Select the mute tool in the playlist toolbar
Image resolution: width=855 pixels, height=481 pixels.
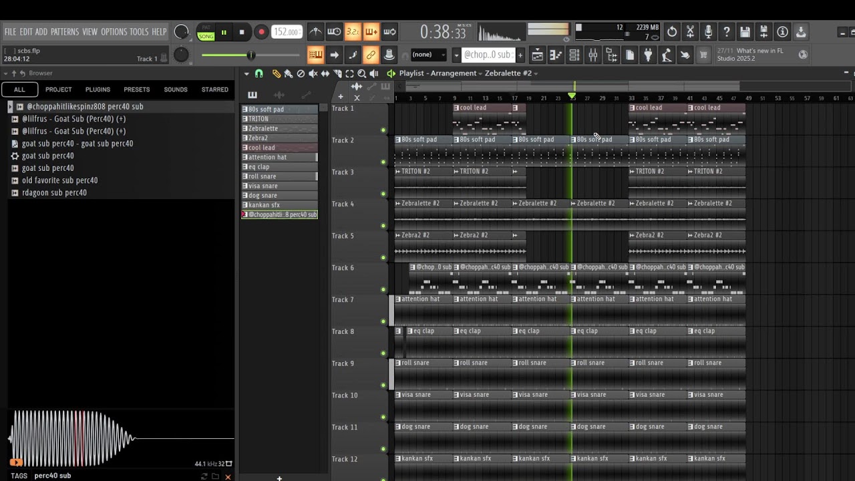(313, 73)
